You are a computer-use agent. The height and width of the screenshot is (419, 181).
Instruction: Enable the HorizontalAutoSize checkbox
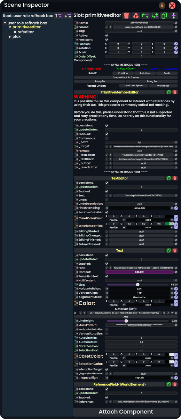point(107,329)
